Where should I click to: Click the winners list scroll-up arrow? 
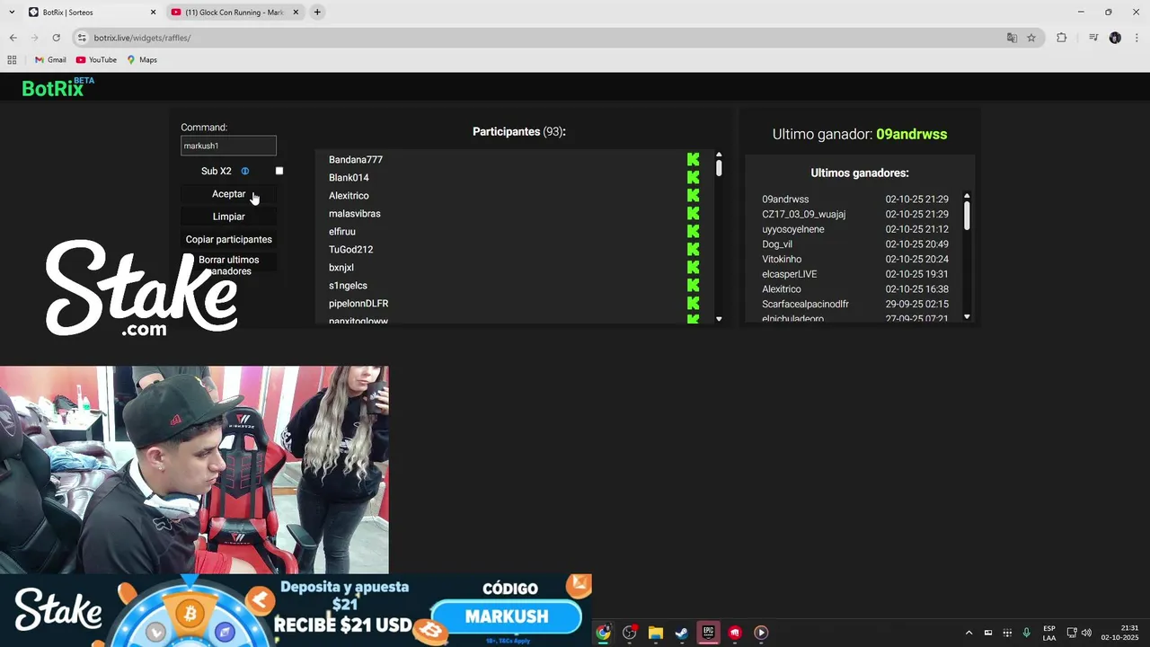tap(967, 196)
